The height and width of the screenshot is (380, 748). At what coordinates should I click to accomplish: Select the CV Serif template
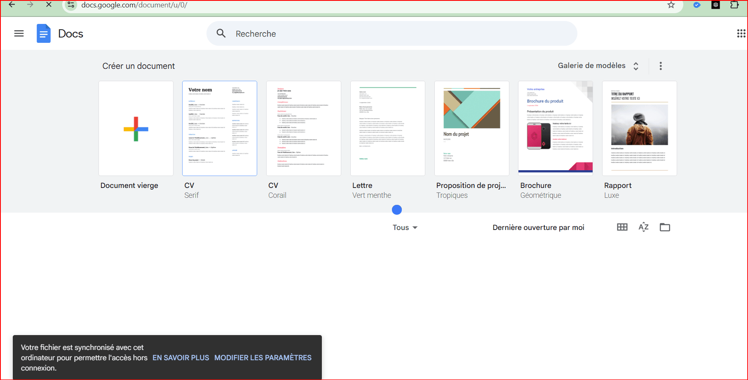tap(220, 129)
